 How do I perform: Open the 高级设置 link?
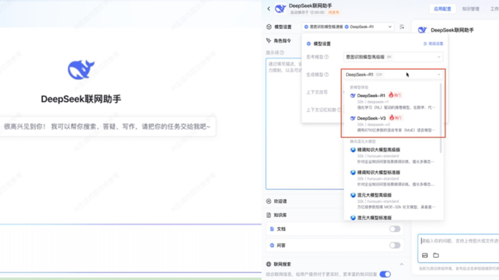tap(433, 44)
